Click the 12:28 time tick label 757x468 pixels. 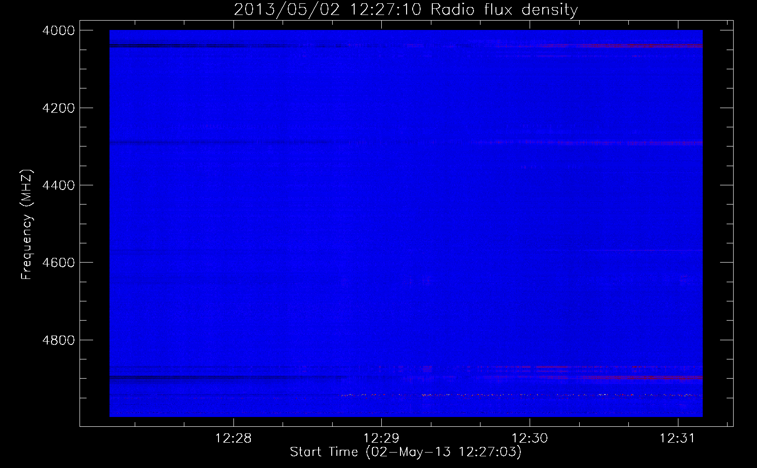pyautogui.click(x=233, y=439)
